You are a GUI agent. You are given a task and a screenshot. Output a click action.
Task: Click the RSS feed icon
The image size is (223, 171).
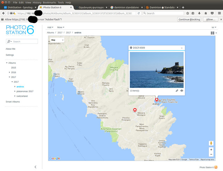tap(216, 168)
